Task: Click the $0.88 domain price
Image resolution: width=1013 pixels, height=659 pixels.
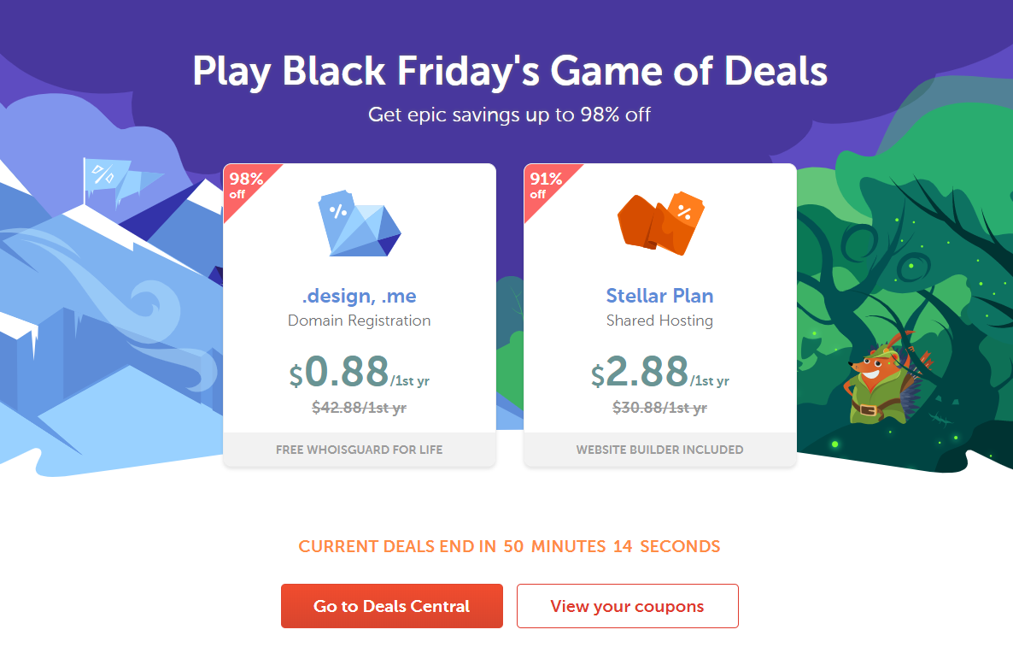Action: (348, 372)
